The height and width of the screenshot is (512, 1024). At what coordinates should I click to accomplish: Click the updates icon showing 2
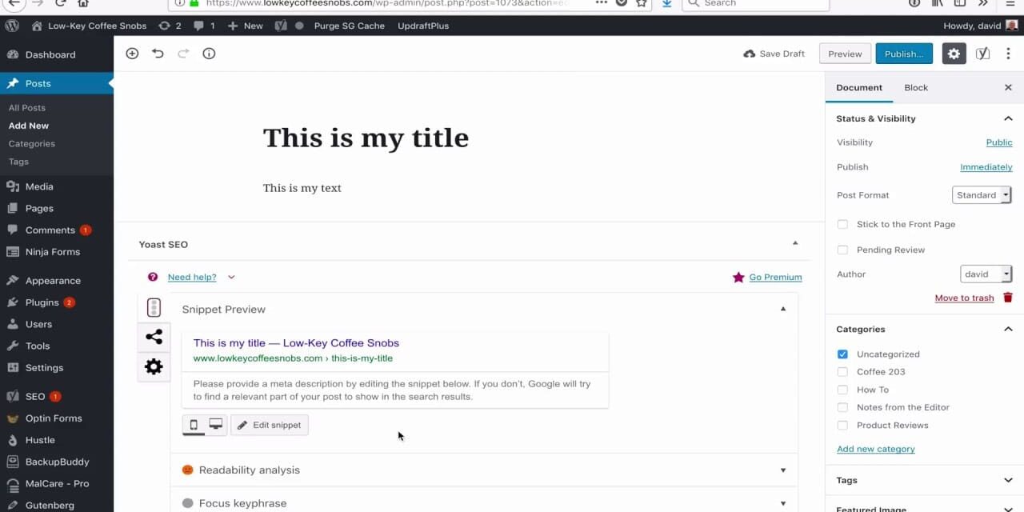170,26
